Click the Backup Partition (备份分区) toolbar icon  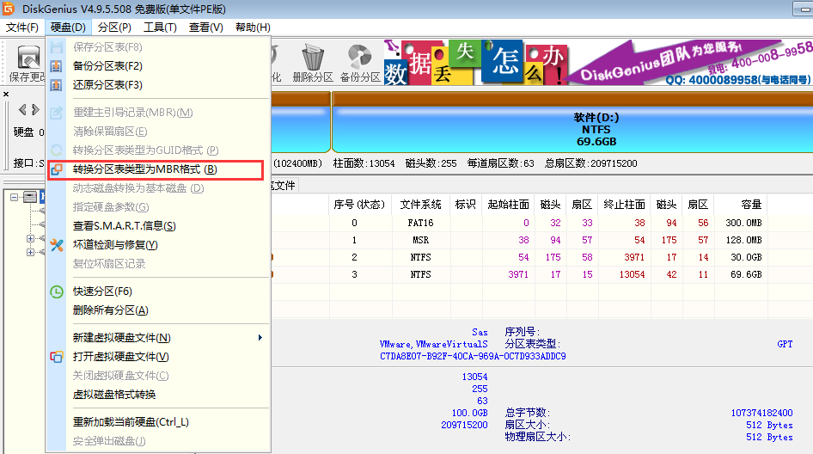[x=359, y=64]
